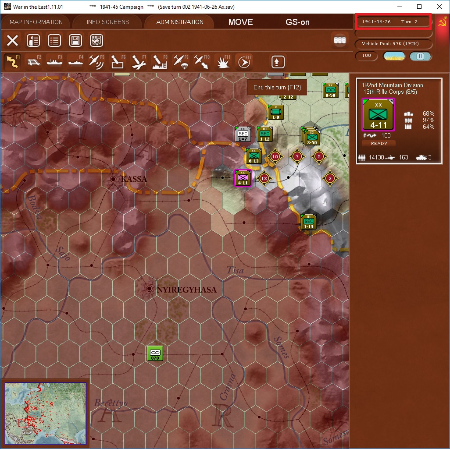
Task: Select the 0-50 counter near top
Action: click(x=330, y=90)
